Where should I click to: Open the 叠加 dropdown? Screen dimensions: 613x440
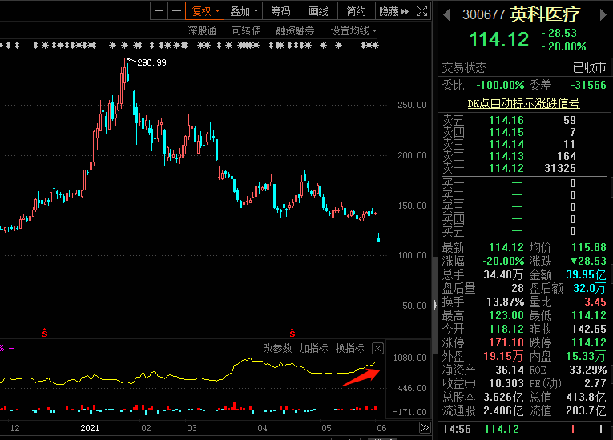pyautogui.click(x=244, y=11)
